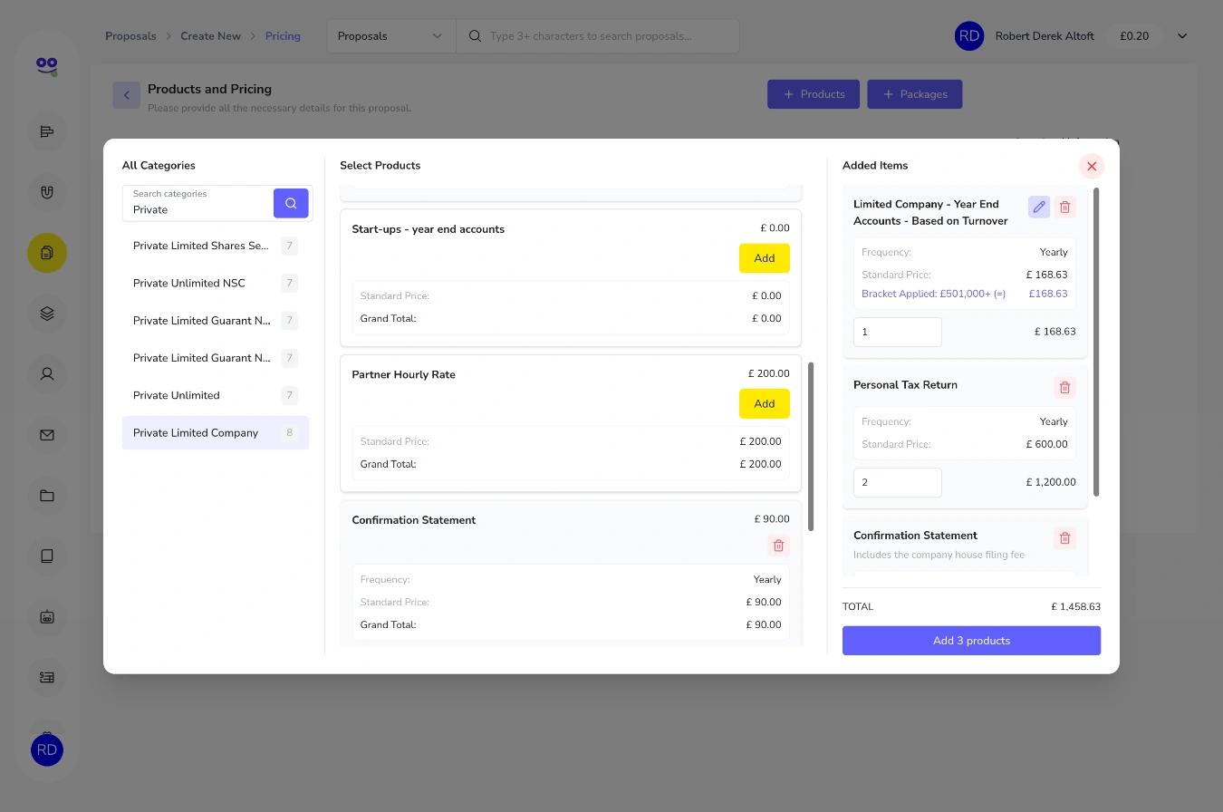Go to Create New breadcrumb link
The image size is (1223, 812).
[x=211, y=36]
